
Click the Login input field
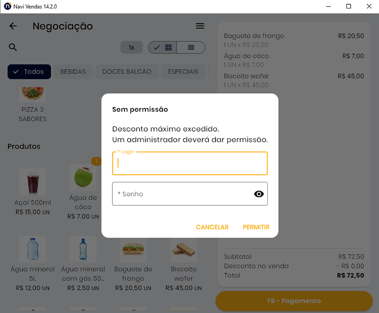(x=189, y=163)
